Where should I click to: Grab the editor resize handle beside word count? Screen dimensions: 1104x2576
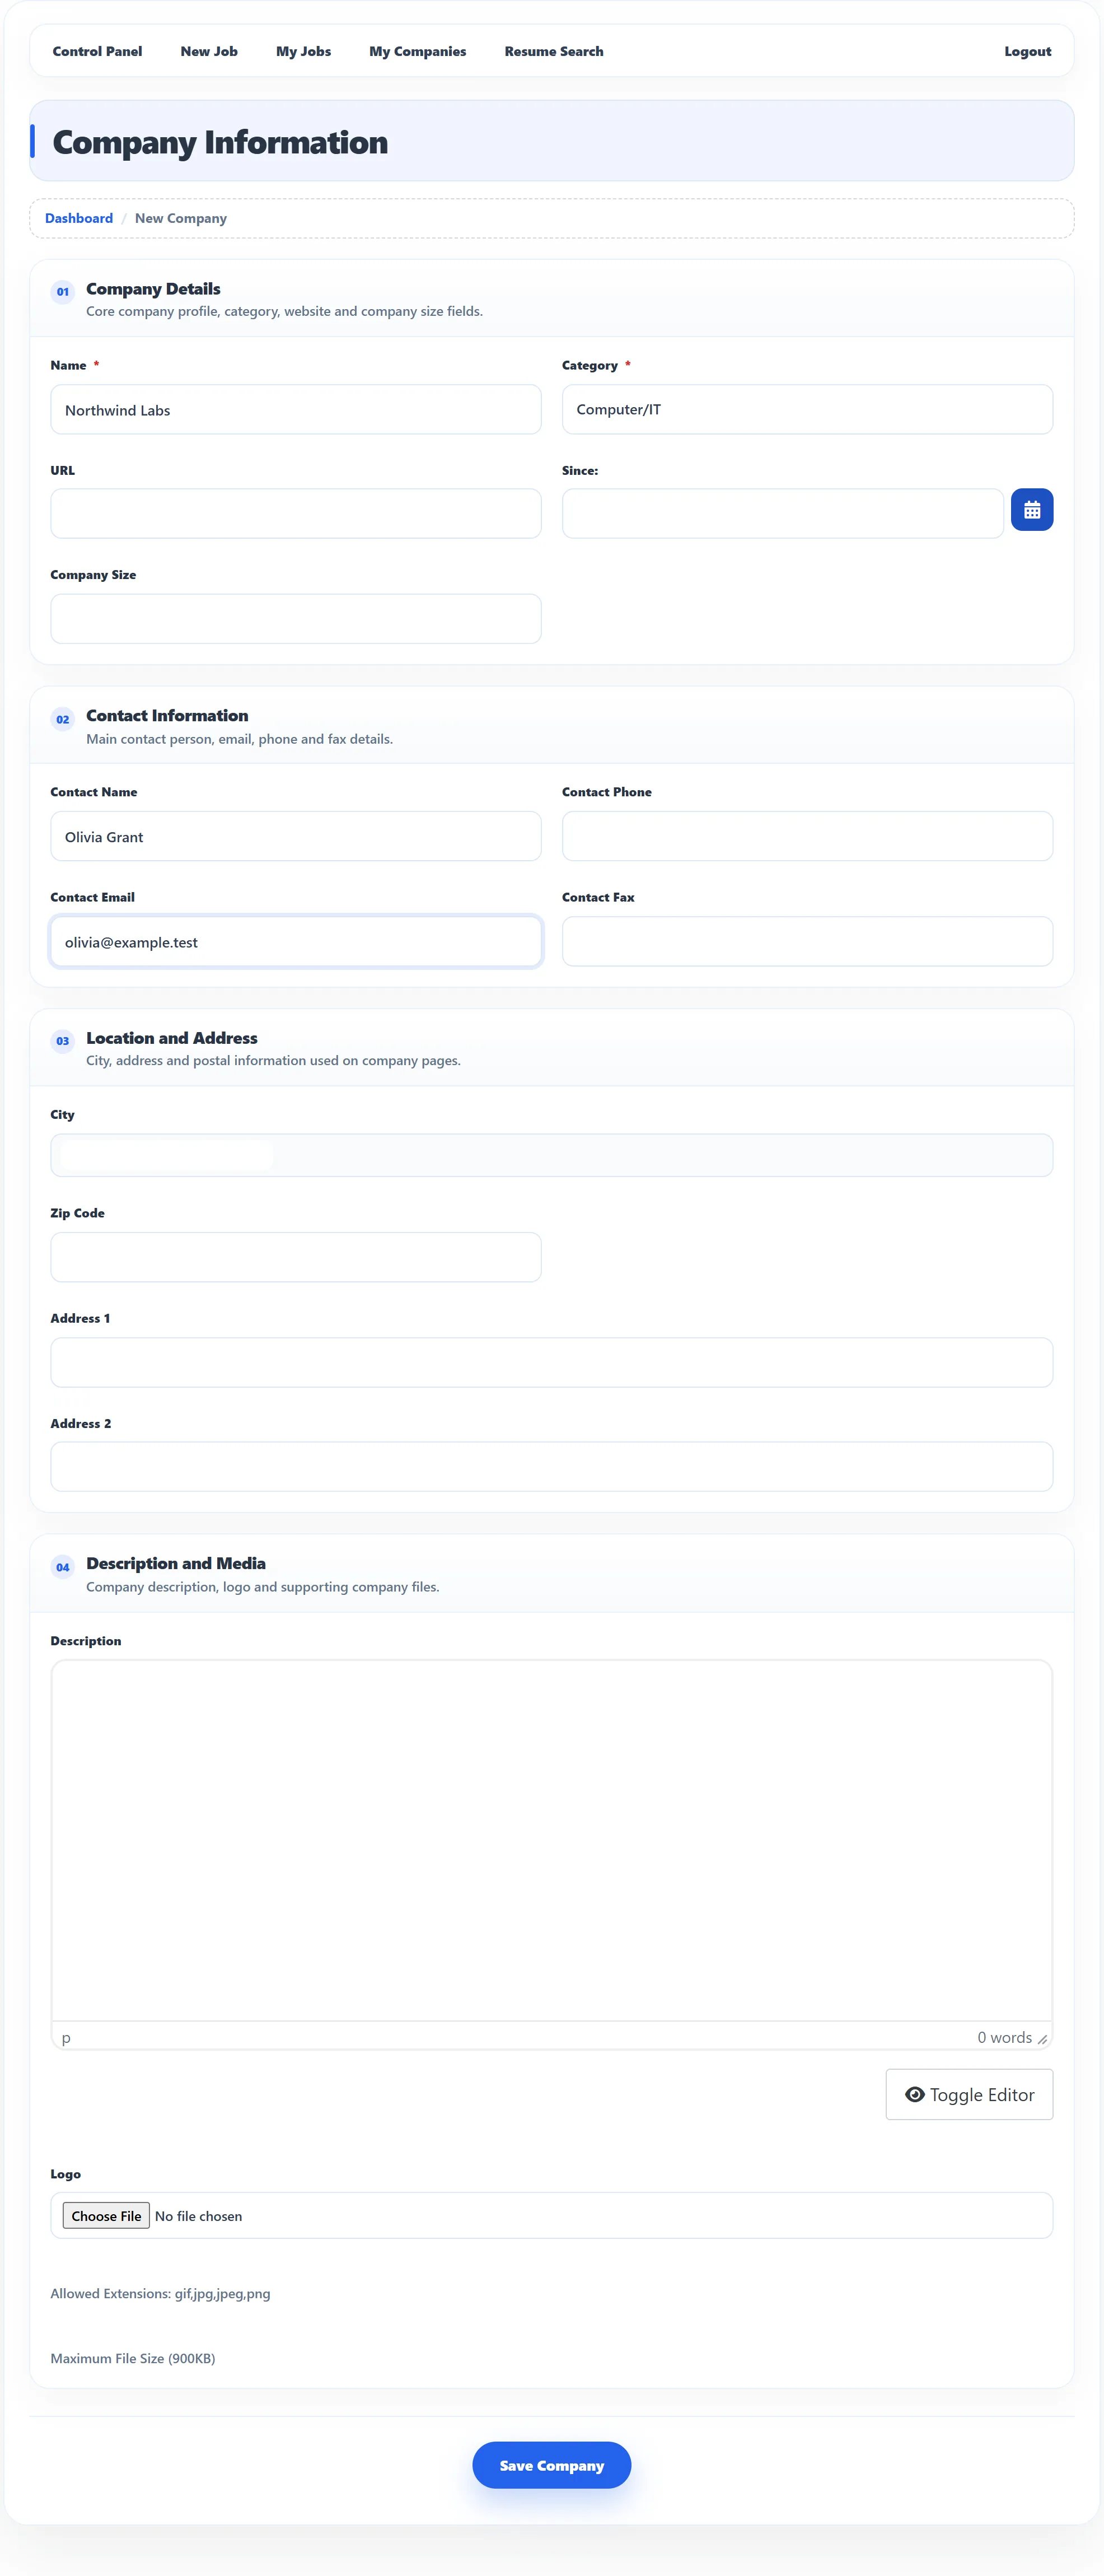(x=1042, y=2039)
